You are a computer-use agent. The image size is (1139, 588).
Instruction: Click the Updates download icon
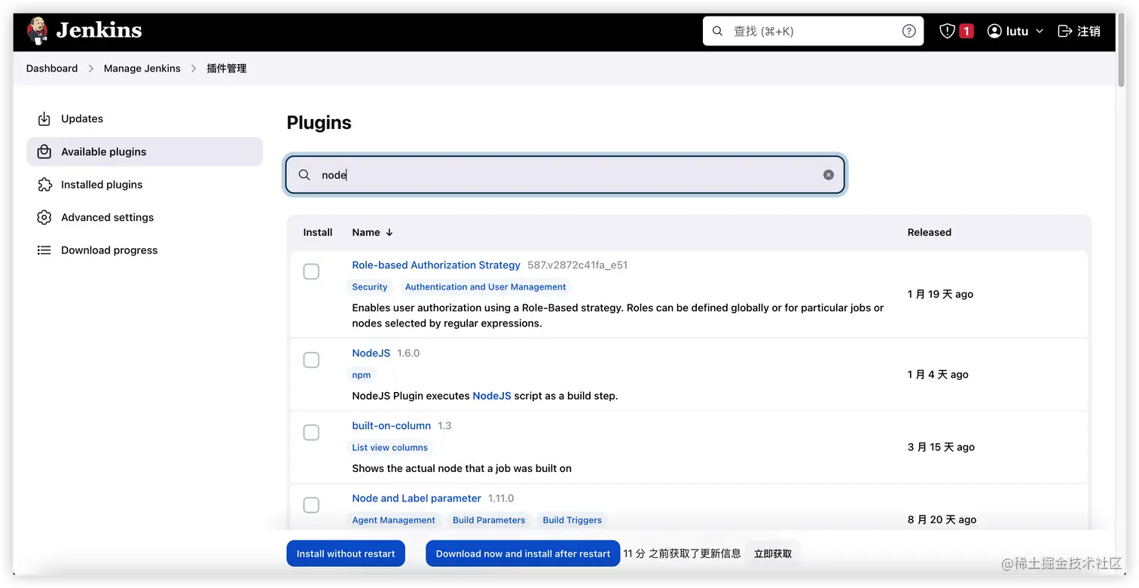point(44,119)
